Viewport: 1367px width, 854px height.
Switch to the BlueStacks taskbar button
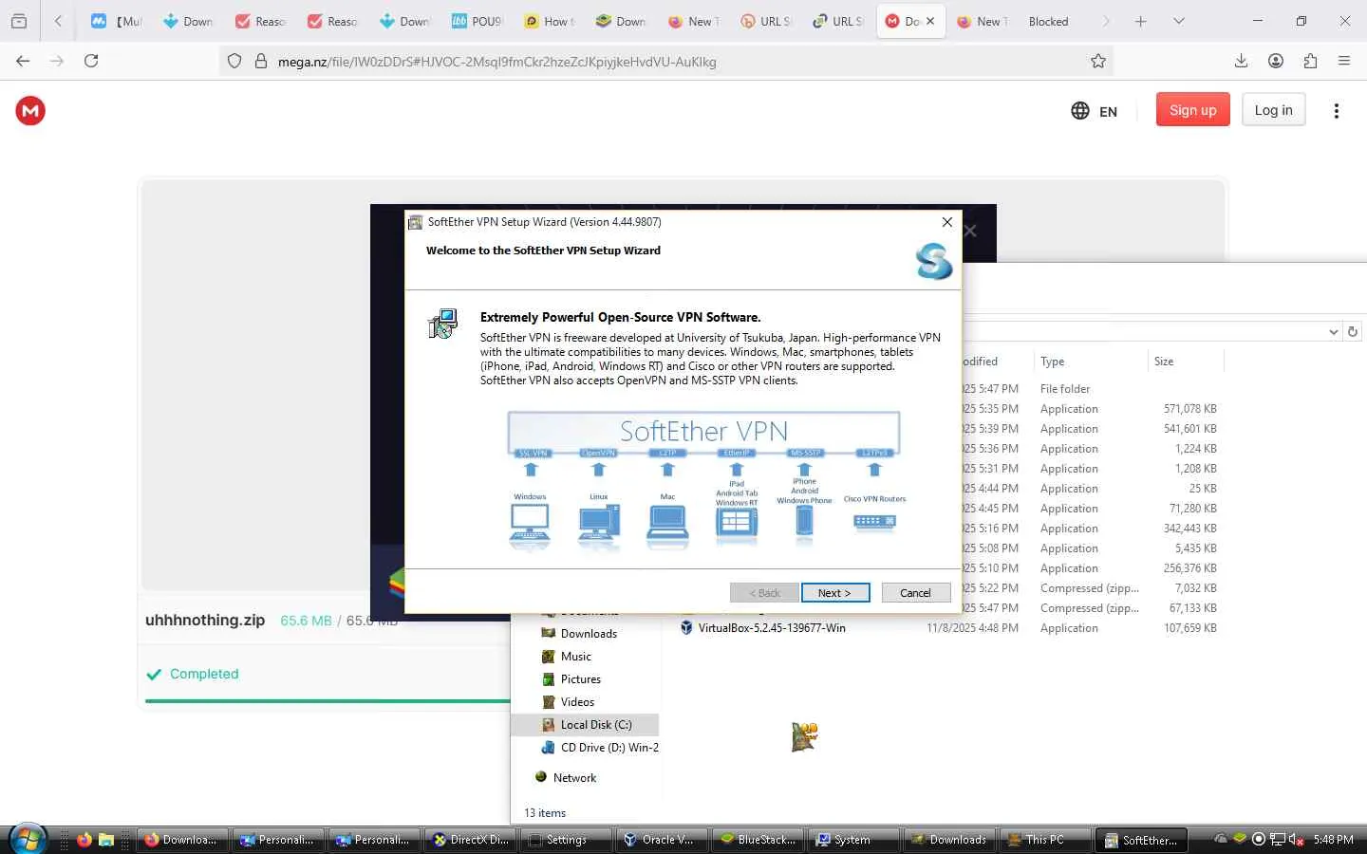pyautogui.click(x=757, y=840)
